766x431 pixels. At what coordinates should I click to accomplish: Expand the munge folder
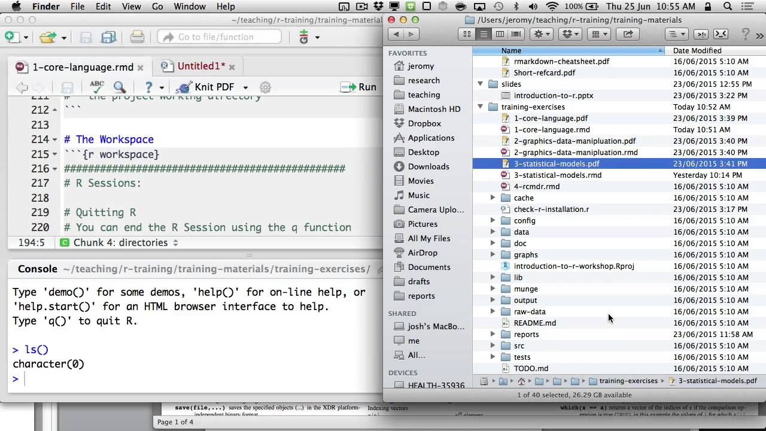pos(493,289)
